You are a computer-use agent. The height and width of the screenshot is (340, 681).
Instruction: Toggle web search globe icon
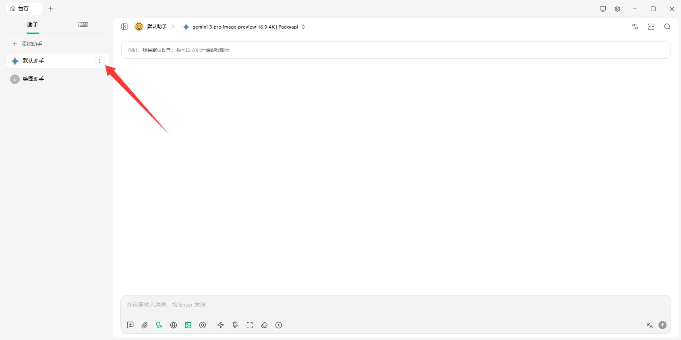pos(174,325)
